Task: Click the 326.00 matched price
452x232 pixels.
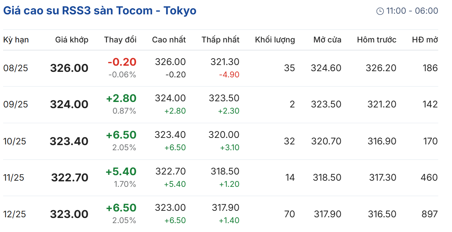Action: [x=69, y=68]
